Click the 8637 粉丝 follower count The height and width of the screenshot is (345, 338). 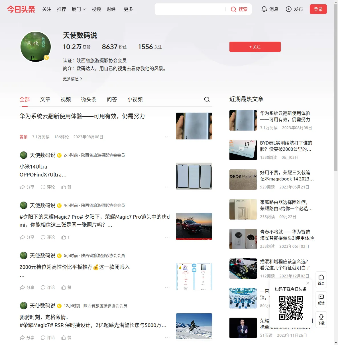114,47
